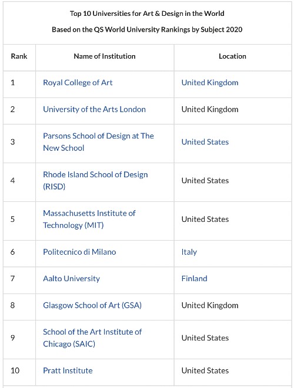
Task: Click rank number 10 cell
Action: (x=15, y=370)
